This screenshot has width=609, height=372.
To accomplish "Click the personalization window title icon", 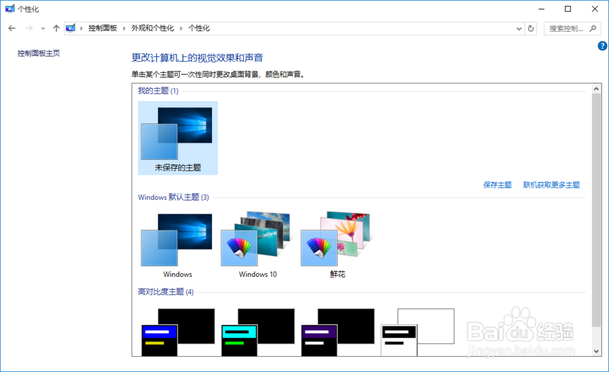I will click(x=10, y=9).
